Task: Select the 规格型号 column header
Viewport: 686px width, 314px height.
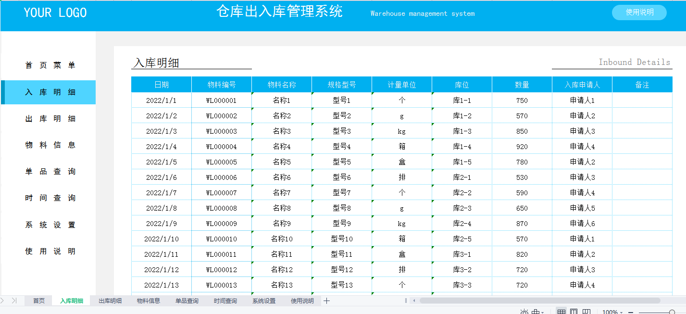Action: coord(342,85)
